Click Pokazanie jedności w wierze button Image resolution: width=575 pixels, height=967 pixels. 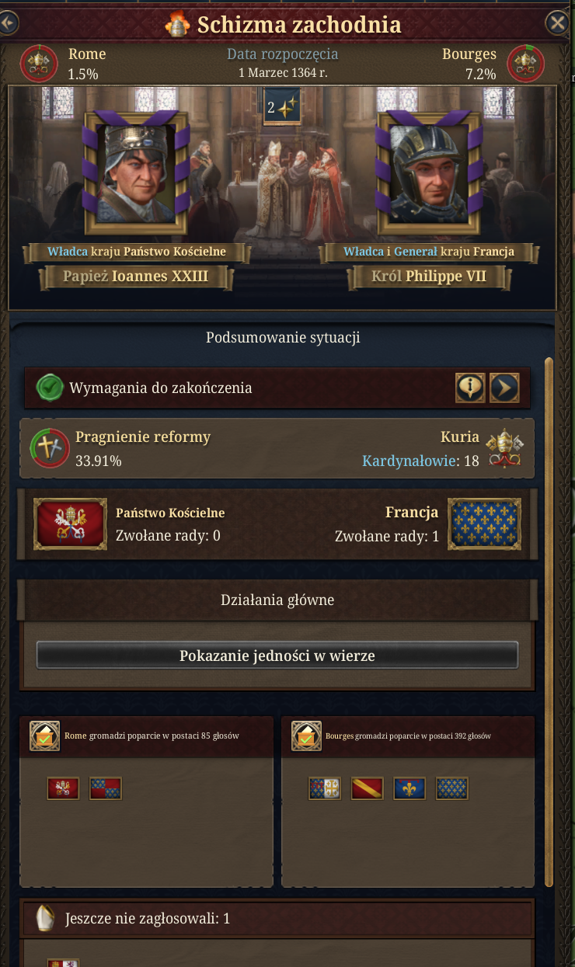tap(277, 655)
